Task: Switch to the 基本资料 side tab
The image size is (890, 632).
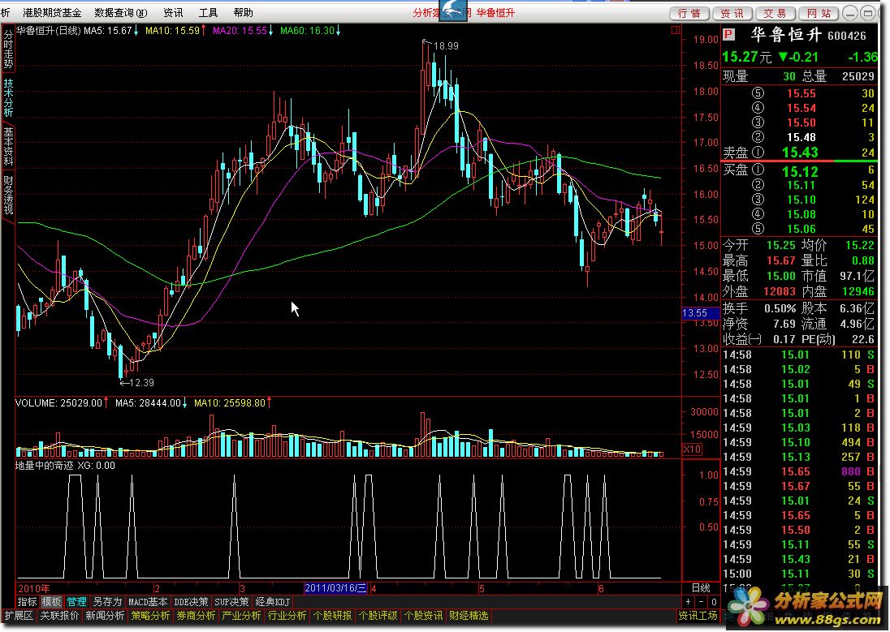Action: (8, 146)
